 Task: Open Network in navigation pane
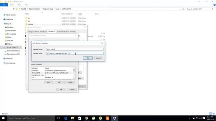click(x=9, y=58)
